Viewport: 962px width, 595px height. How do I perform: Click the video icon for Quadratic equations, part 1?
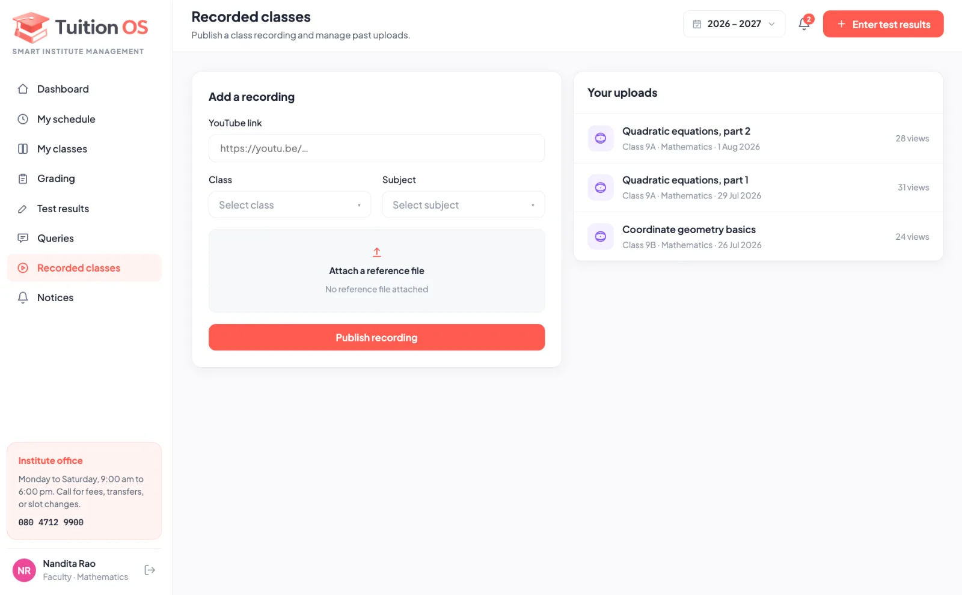pyautogui.click(x=601, y=188)
